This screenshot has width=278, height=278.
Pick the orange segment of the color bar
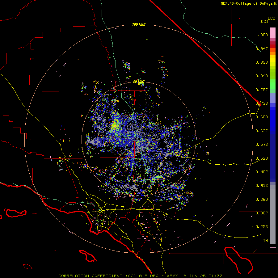coord(273,53)
